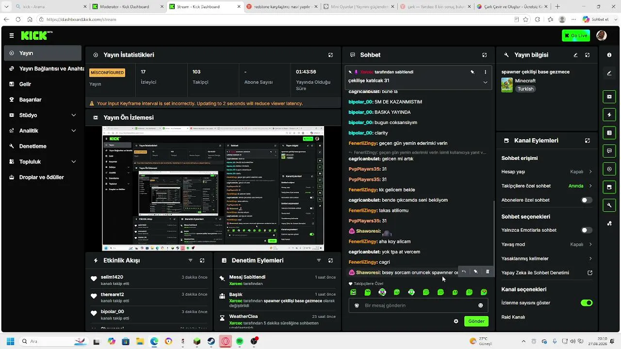Viewport: 621px width, 349px height.
Task: Open the filter icon in Etkinlik Akışı
Action: (190, 260)
